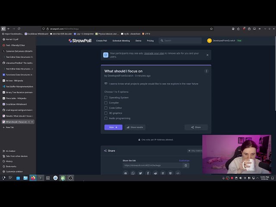The height and width of the screenshot is (207, 276).
Task: Open the terminal icon in taskbar
Action: point(41,178)
